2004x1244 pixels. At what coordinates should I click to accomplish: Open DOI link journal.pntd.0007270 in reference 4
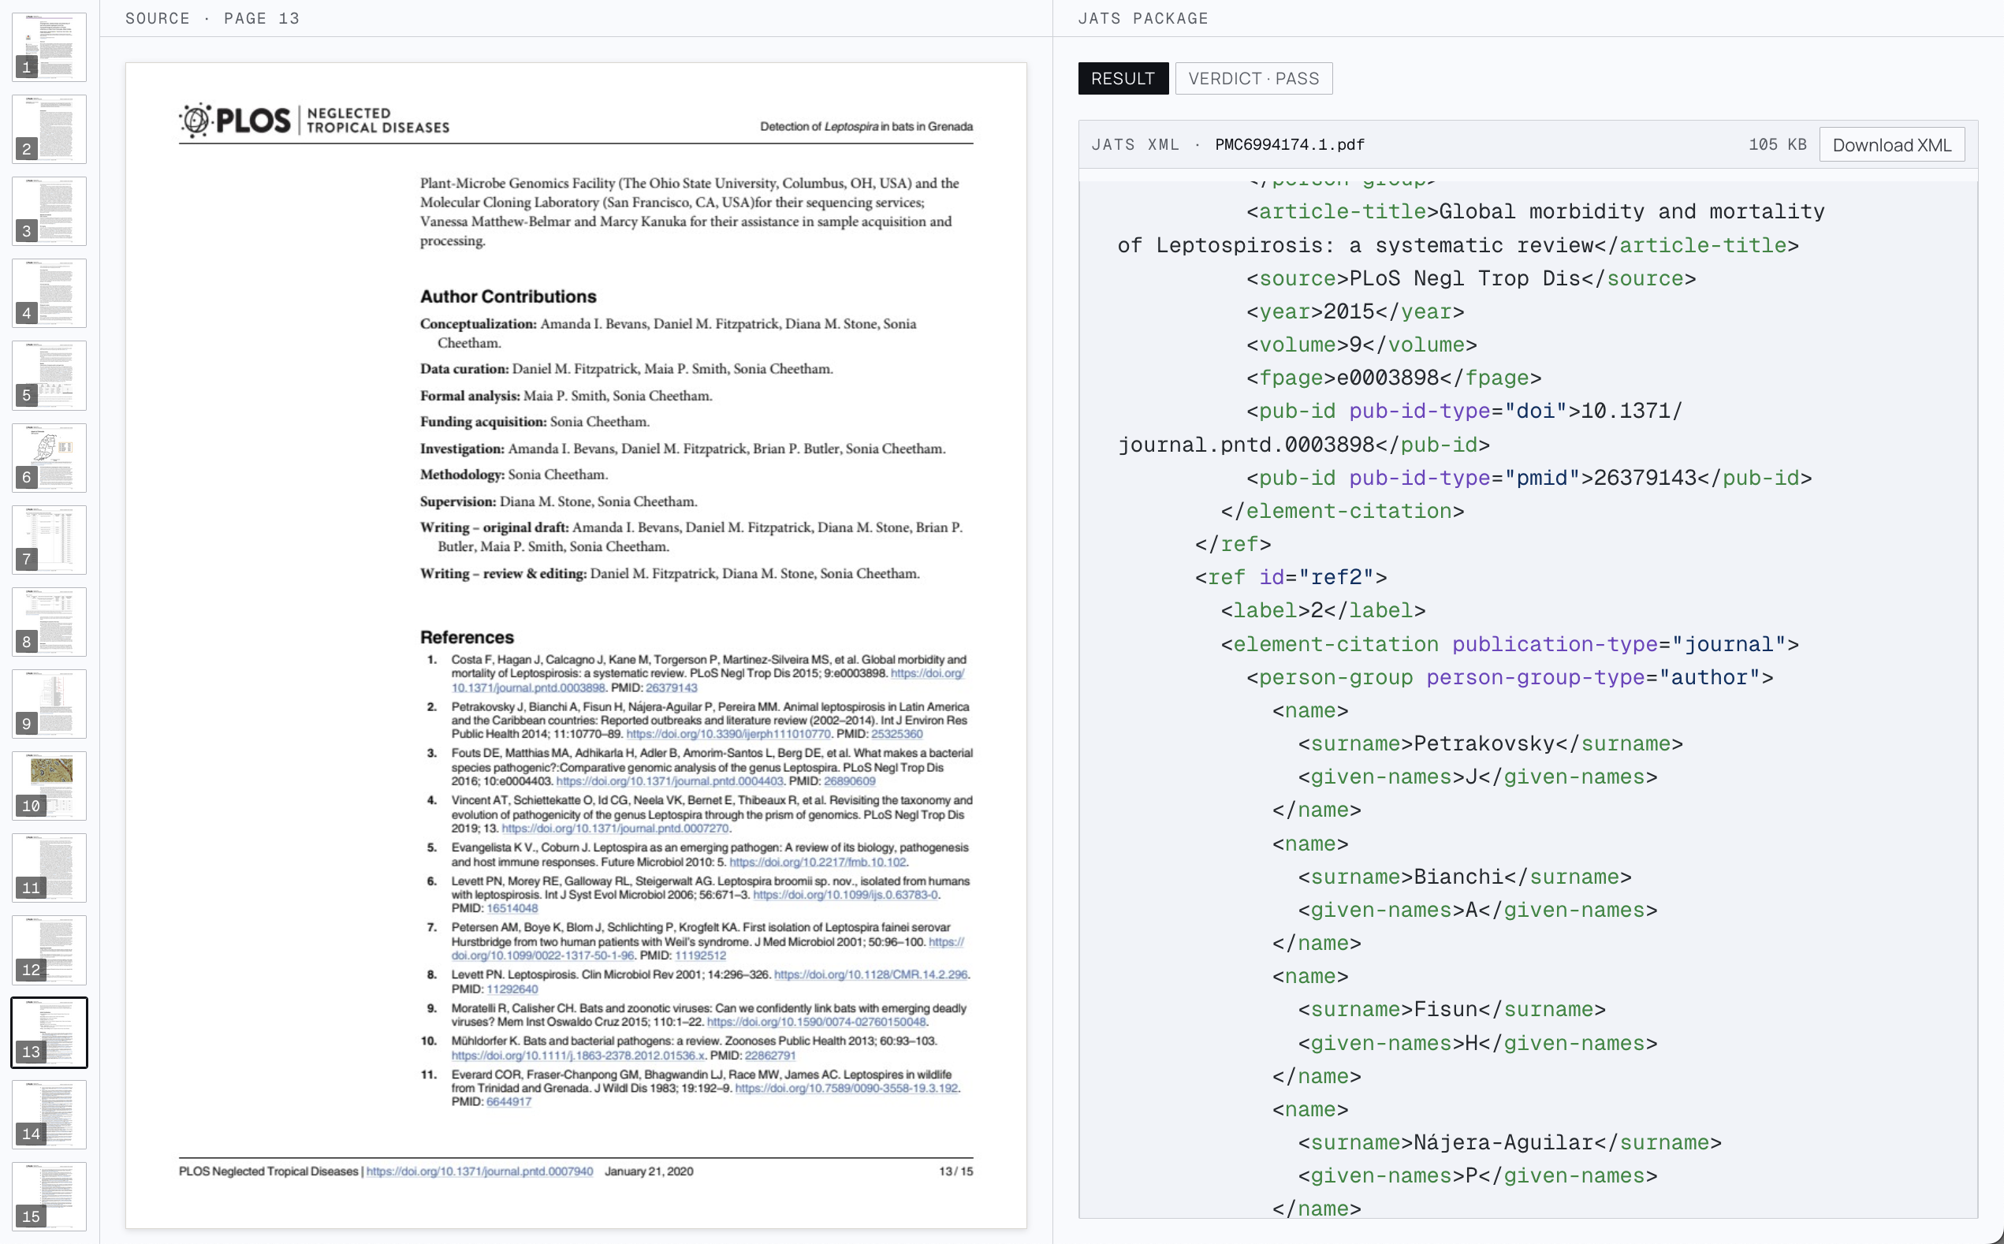(x=616, y=829)
